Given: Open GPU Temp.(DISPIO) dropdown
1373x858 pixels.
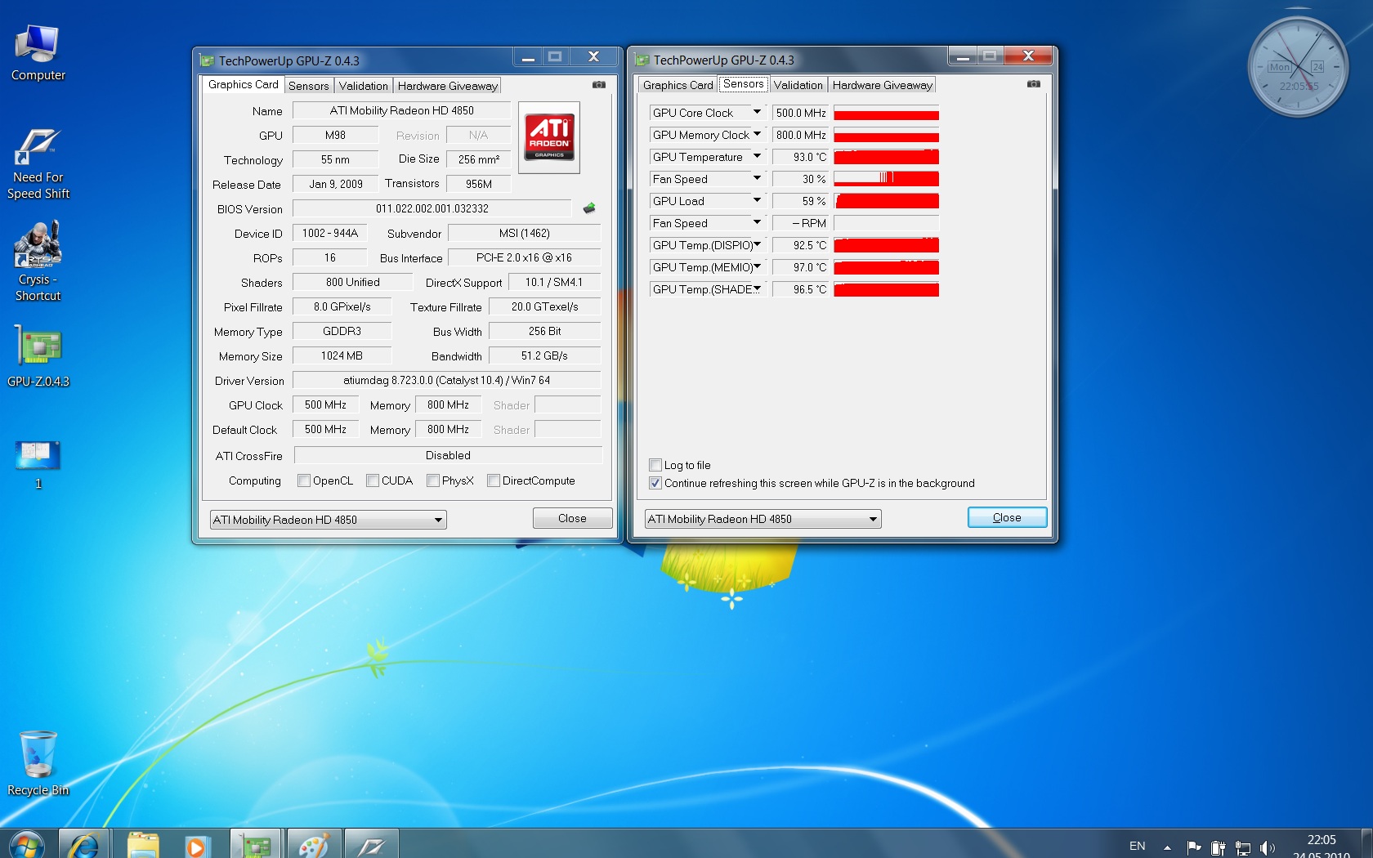Looking at the screenshot, I should coord(757,245).
